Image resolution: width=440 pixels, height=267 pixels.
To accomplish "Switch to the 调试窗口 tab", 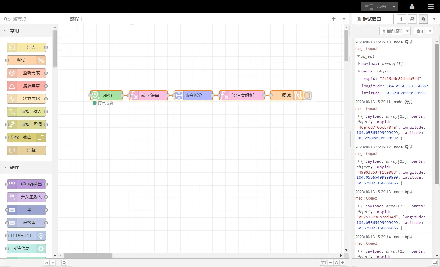I will tap(372, 19).
